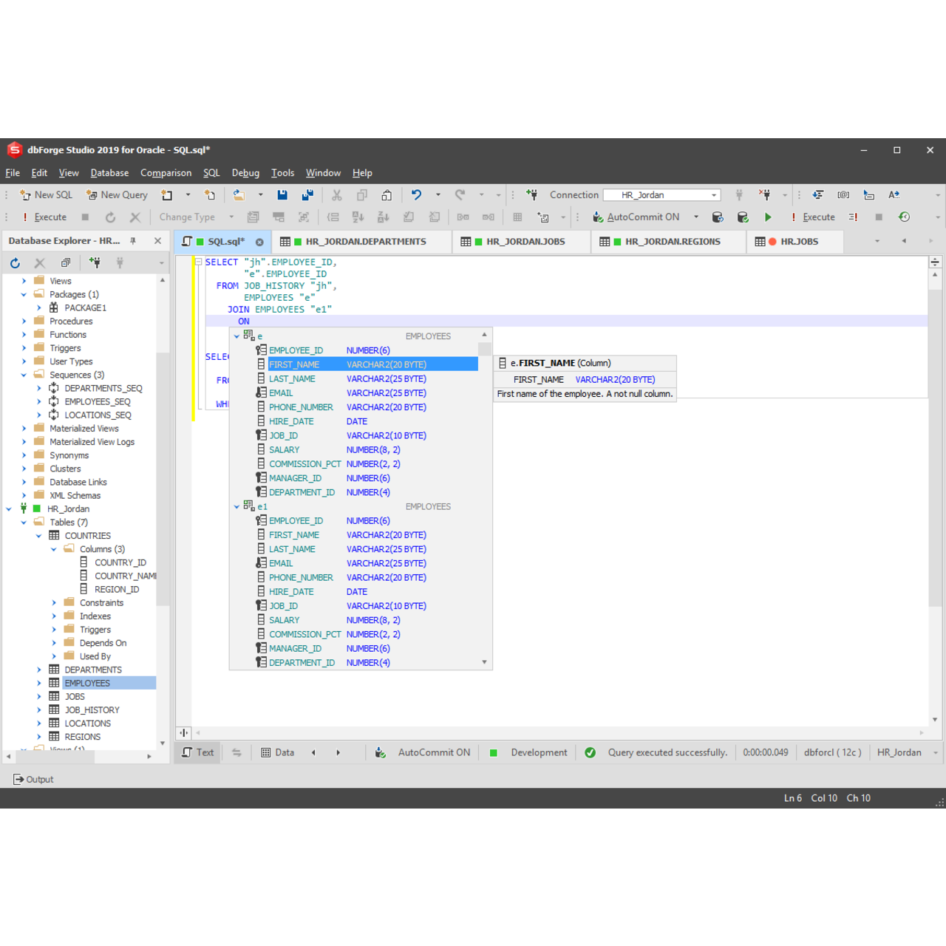946x946 pixels.
Task: Refresh the Database Explorer
Action: click(15, 262)
